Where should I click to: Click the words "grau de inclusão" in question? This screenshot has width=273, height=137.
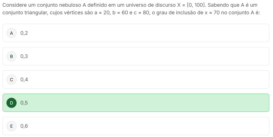pyautogui.click(x=177, y=13)
